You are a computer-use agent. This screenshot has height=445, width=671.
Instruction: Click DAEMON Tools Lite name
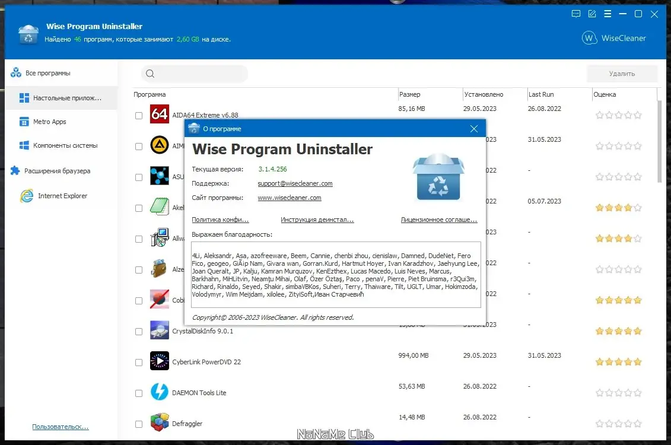point(199,393)
